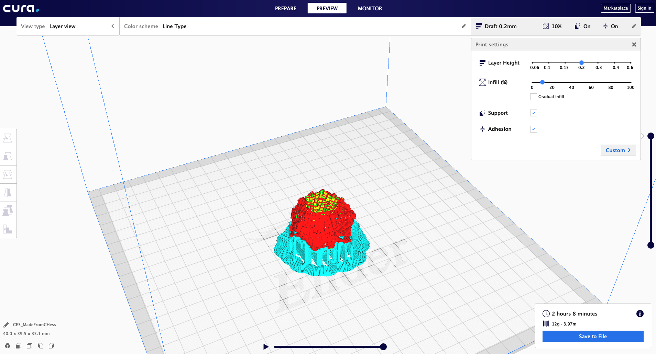Select the Support Blocker tool

(x=8, y=229)
